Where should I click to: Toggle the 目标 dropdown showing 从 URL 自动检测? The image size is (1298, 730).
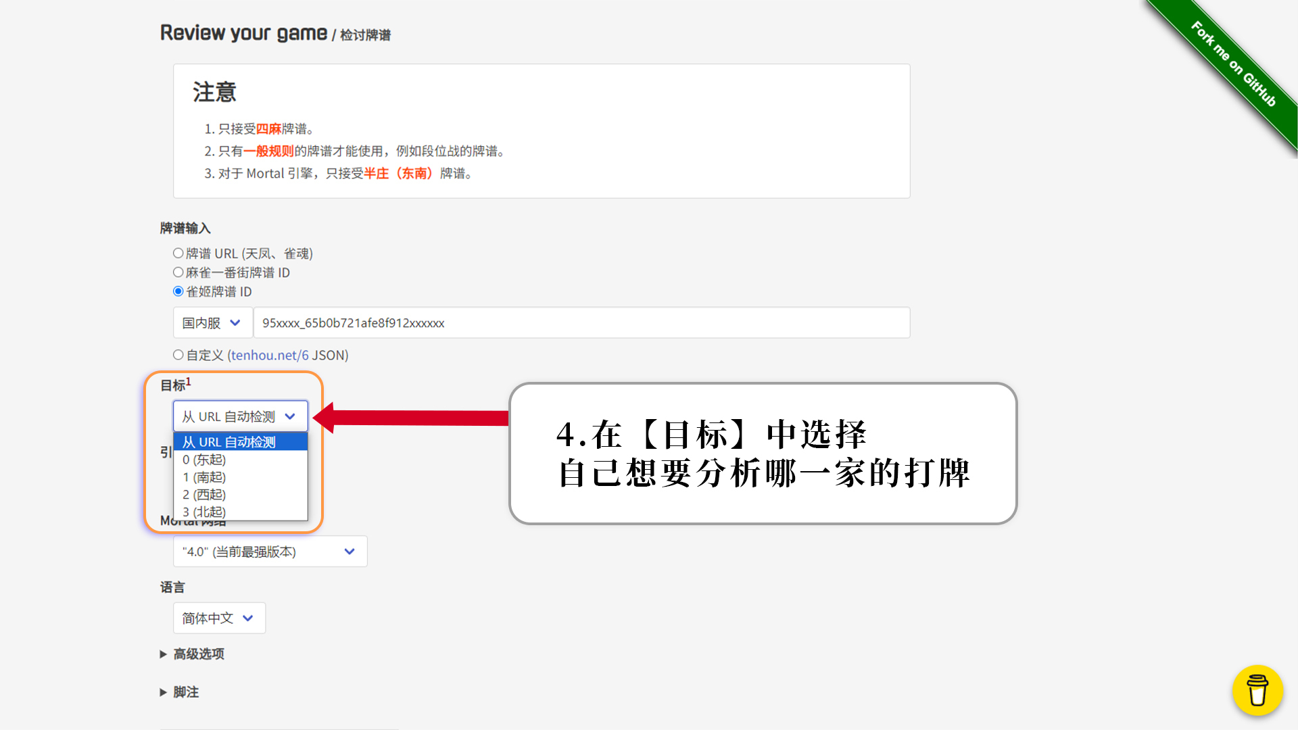tap(240, 416)
